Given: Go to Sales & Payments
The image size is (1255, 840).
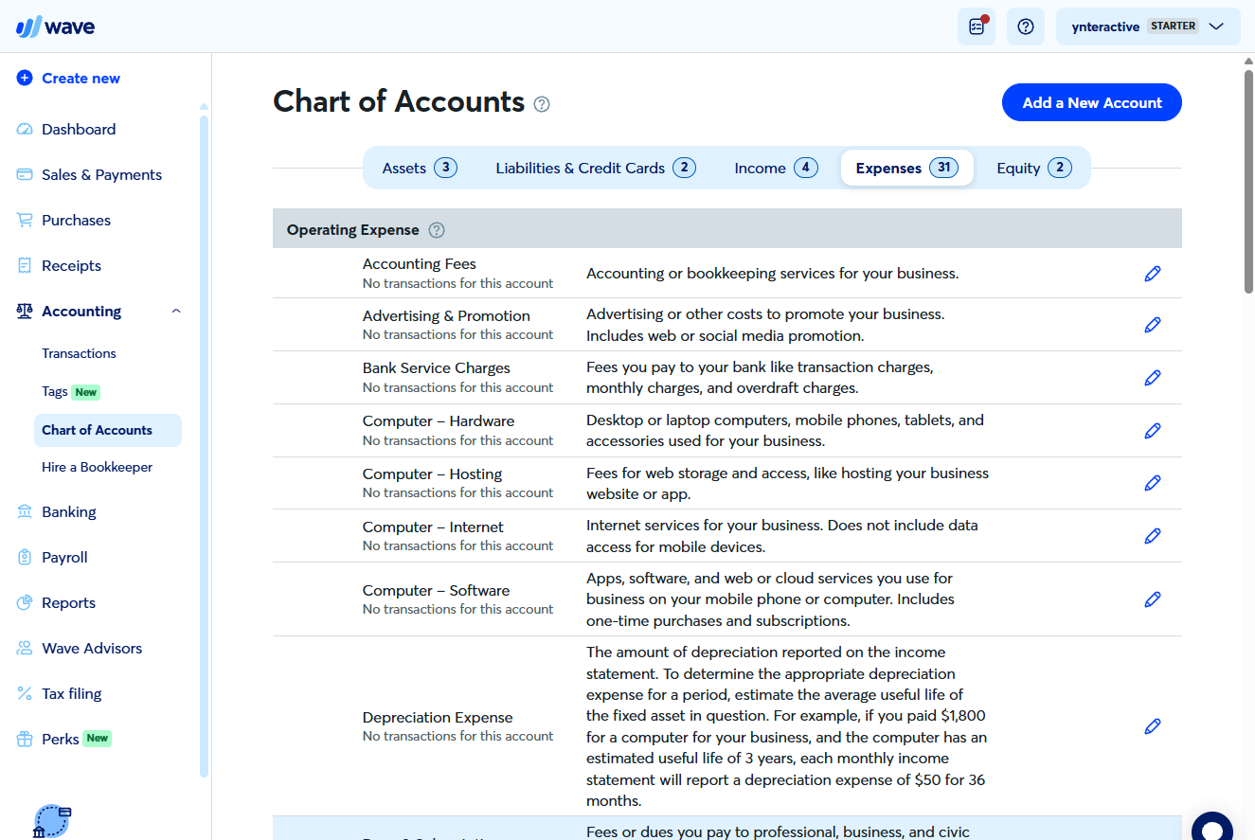Looking at the screenshot, I should [101, 175].
